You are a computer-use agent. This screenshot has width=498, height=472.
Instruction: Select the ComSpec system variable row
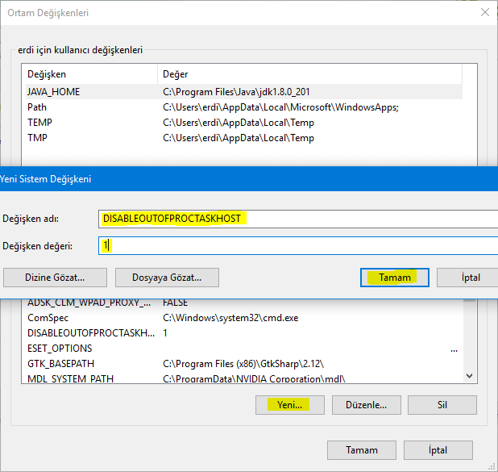pos(244,318)
